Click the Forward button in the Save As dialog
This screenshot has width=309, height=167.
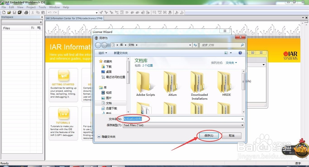pos(104,45)
